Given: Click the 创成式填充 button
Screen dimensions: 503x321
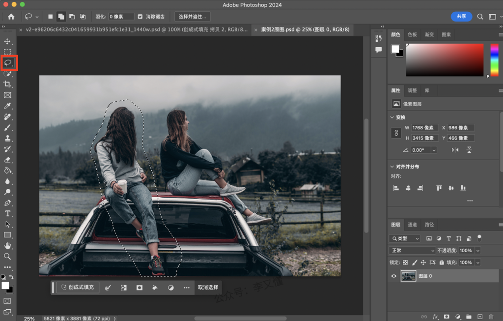Looking at the screenshot, I should point(78,287).
